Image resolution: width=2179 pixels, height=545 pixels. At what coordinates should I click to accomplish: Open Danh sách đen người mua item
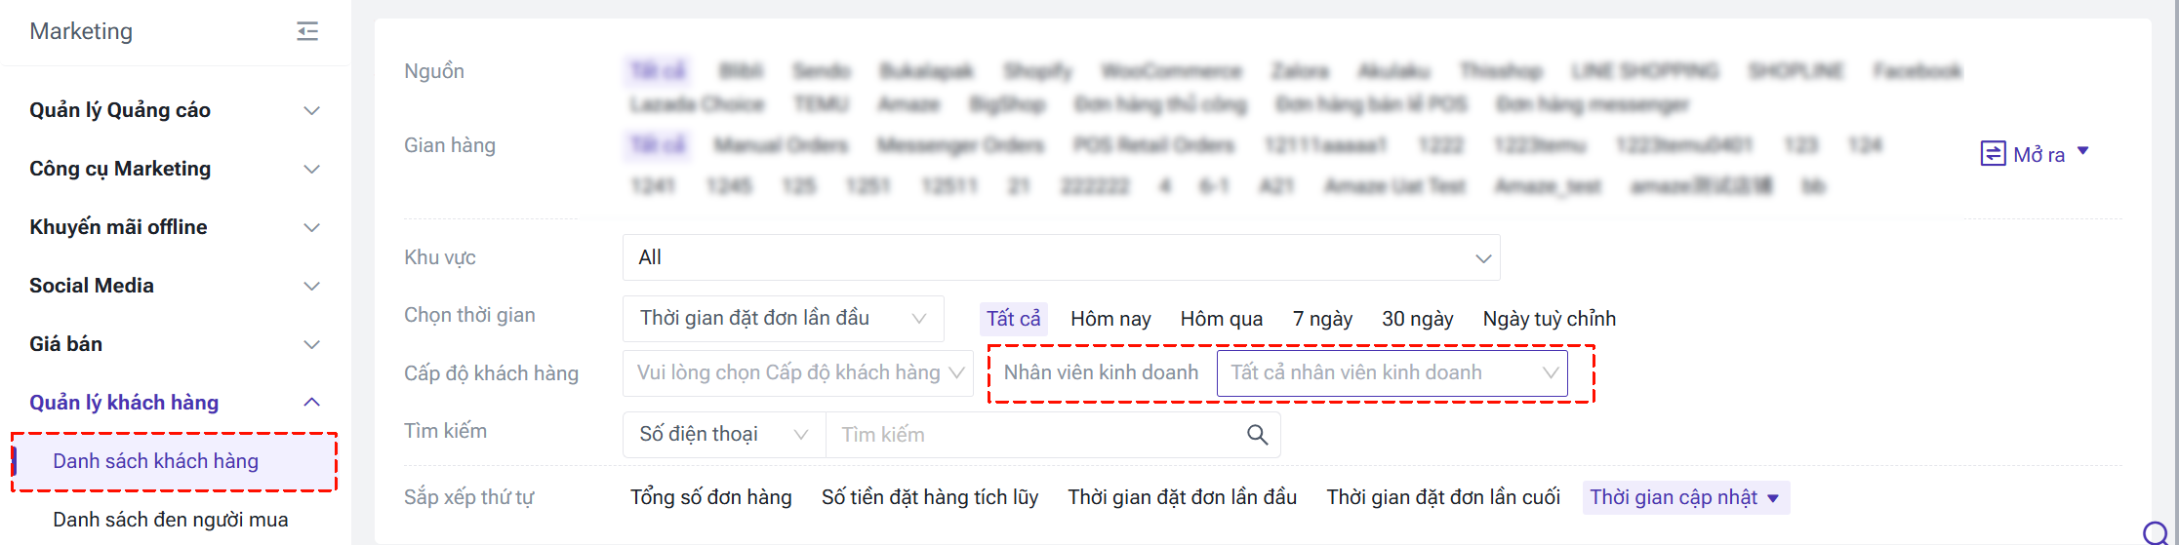click(x=171, y=520)
